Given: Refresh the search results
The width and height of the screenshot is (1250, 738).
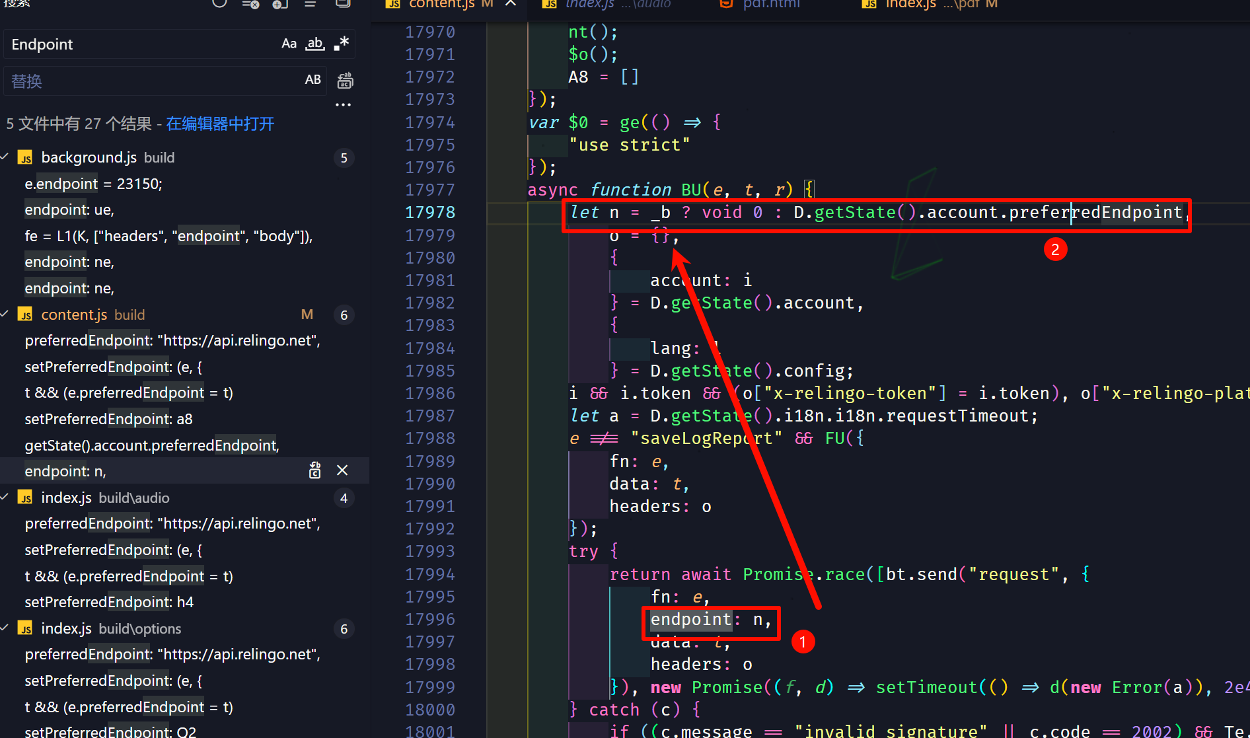Looking at the screenshot, I should [219, 3].
